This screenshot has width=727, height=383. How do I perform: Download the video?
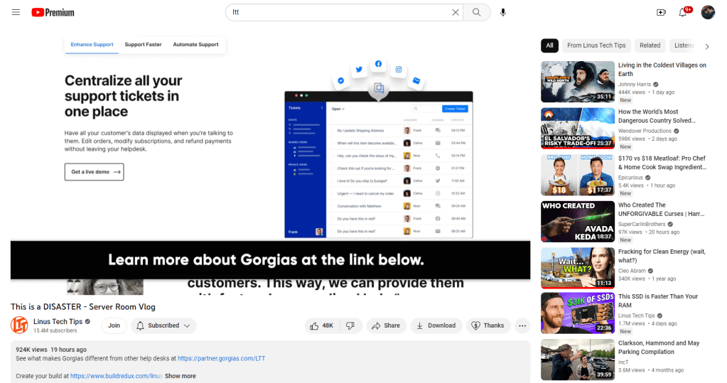pyautogui.click(x=436, y=325)
